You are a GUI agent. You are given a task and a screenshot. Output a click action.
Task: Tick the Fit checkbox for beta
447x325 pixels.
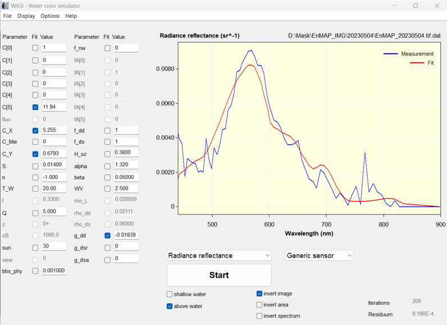click(107, 177)
